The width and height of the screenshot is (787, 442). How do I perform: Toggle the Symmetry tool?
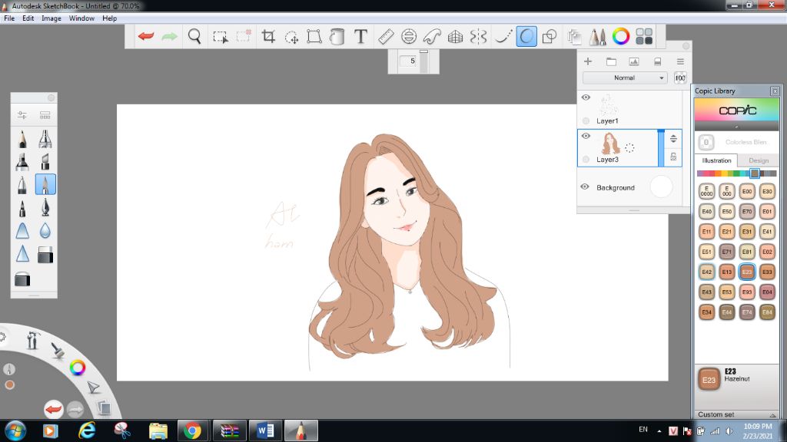pos(478,36)
